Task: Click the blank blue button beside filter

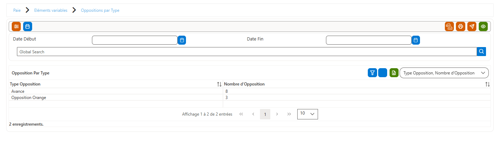Action: [x=383, y=73]
